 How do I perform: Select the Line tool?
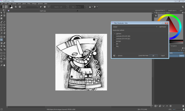(x=4, y=22)
